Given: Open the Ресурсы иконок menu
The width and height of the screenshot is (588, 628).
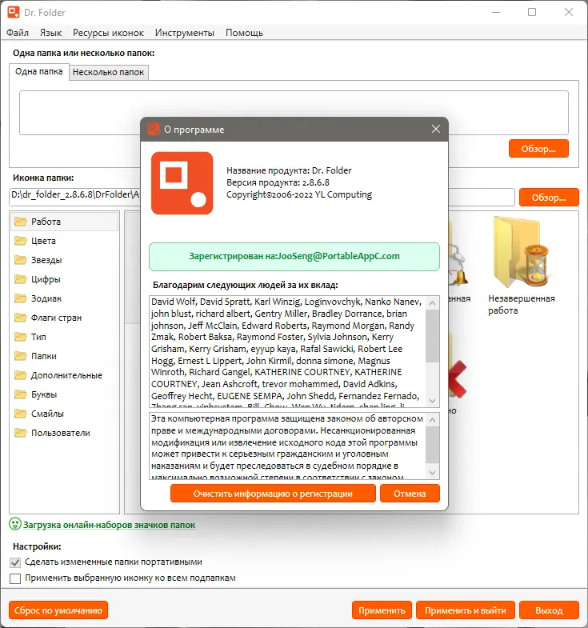Looking at the screenshot, I should click(x=108, y=33).
